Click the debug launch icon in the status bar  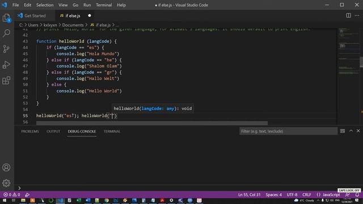pos(27,195)
